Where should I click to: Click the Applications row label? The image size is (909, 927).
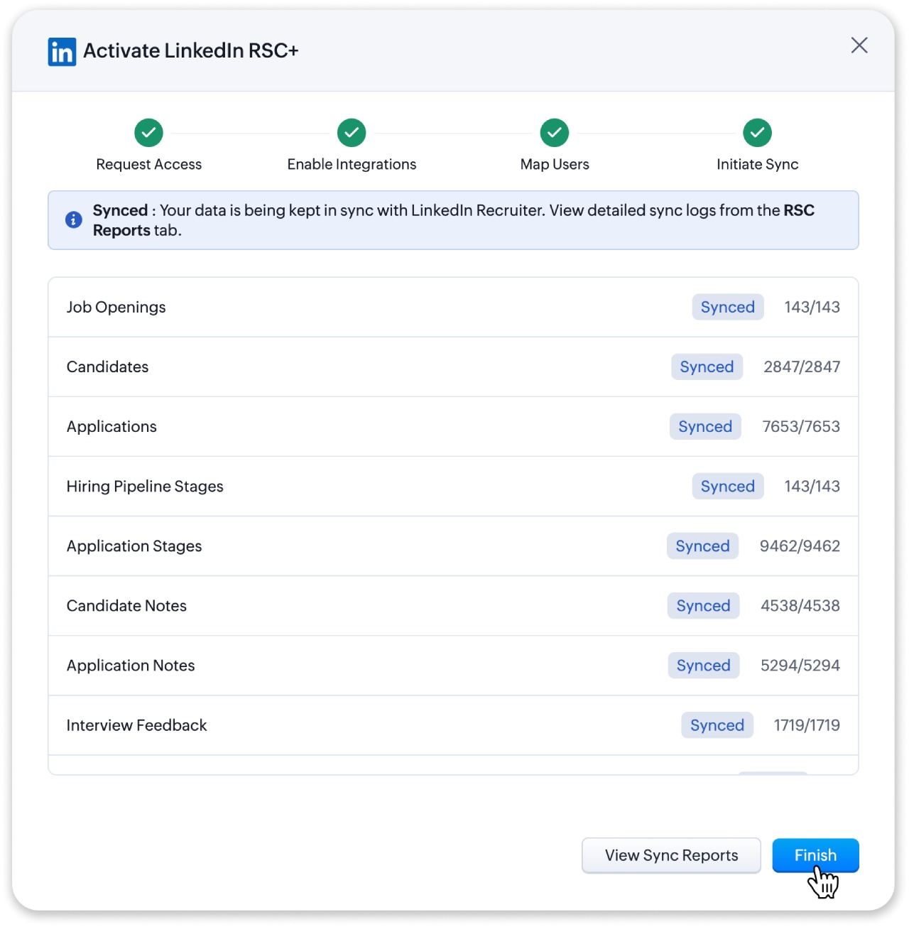(x=111, y=426)
